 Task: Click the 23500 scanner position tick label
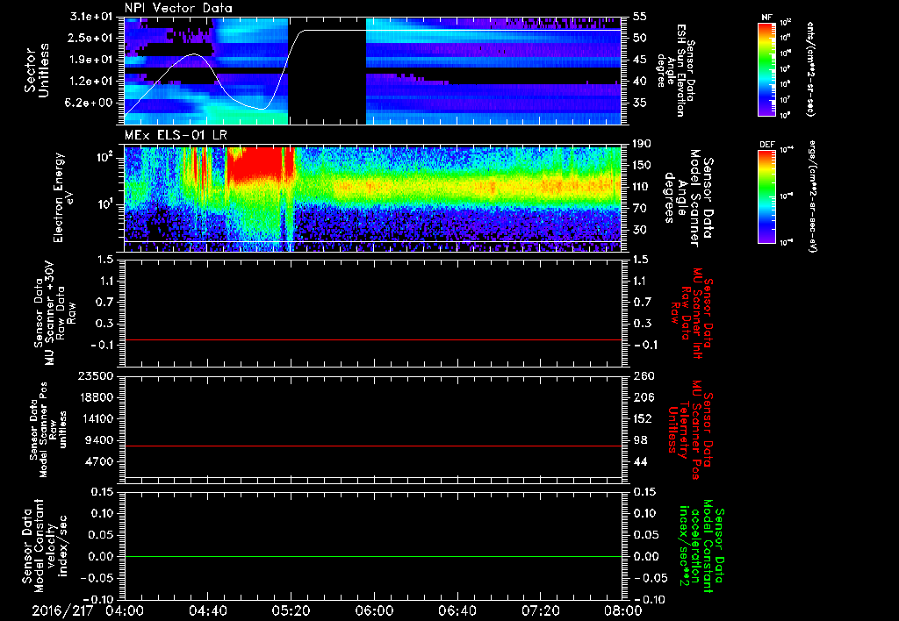[96, 375]
